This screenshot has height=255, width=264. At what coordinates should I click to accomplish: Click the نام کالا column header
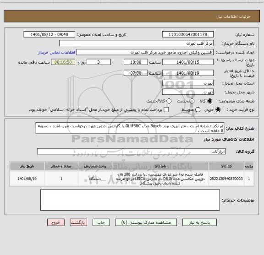(x=160, y=166)
